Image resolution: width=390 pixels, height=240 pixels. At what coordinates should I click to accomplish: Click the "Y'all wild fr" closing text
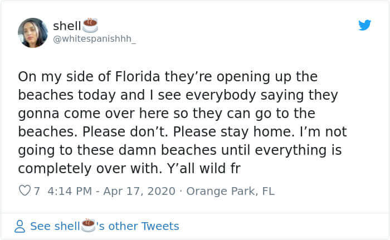click(204, 168)
